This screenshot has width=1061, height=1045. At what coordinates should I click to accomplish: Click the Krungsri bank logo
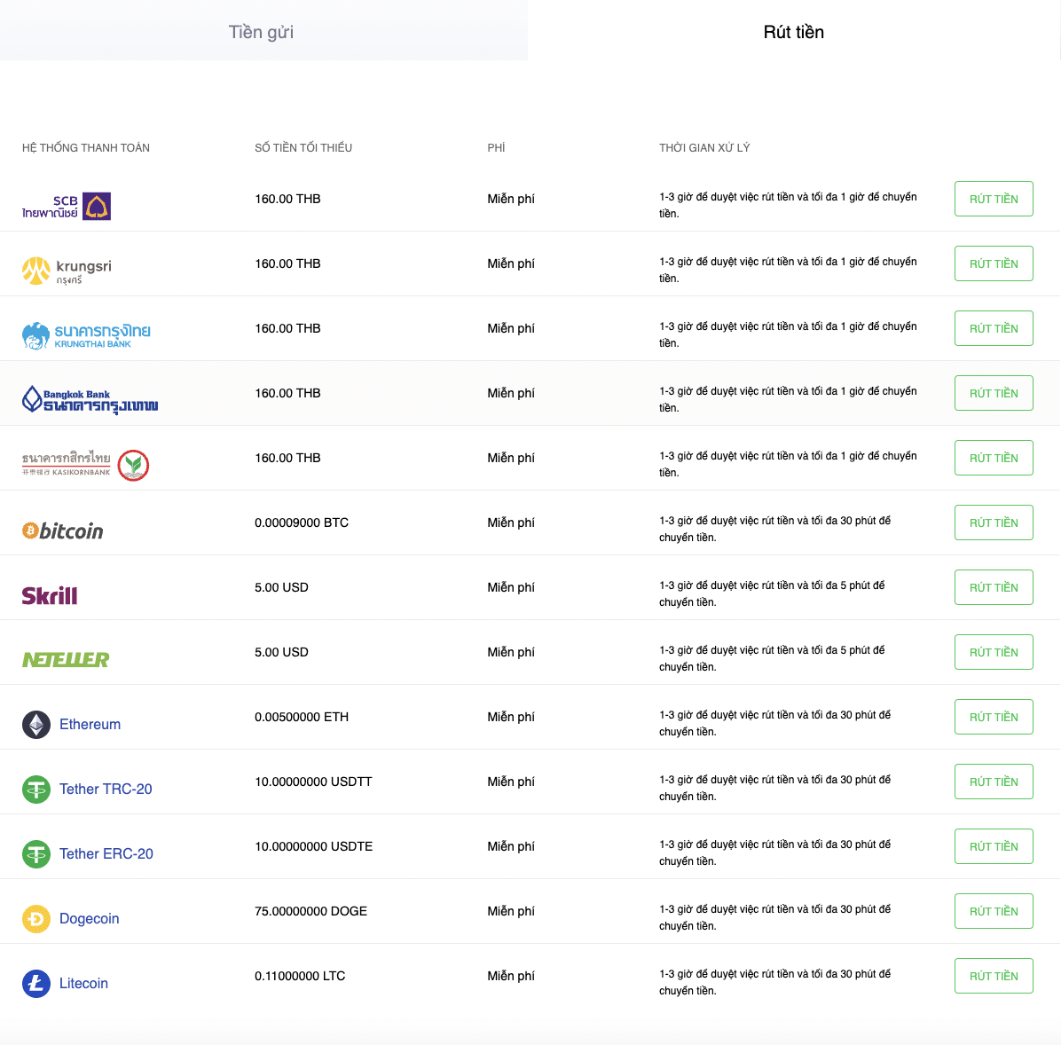[x=67, y=271]
